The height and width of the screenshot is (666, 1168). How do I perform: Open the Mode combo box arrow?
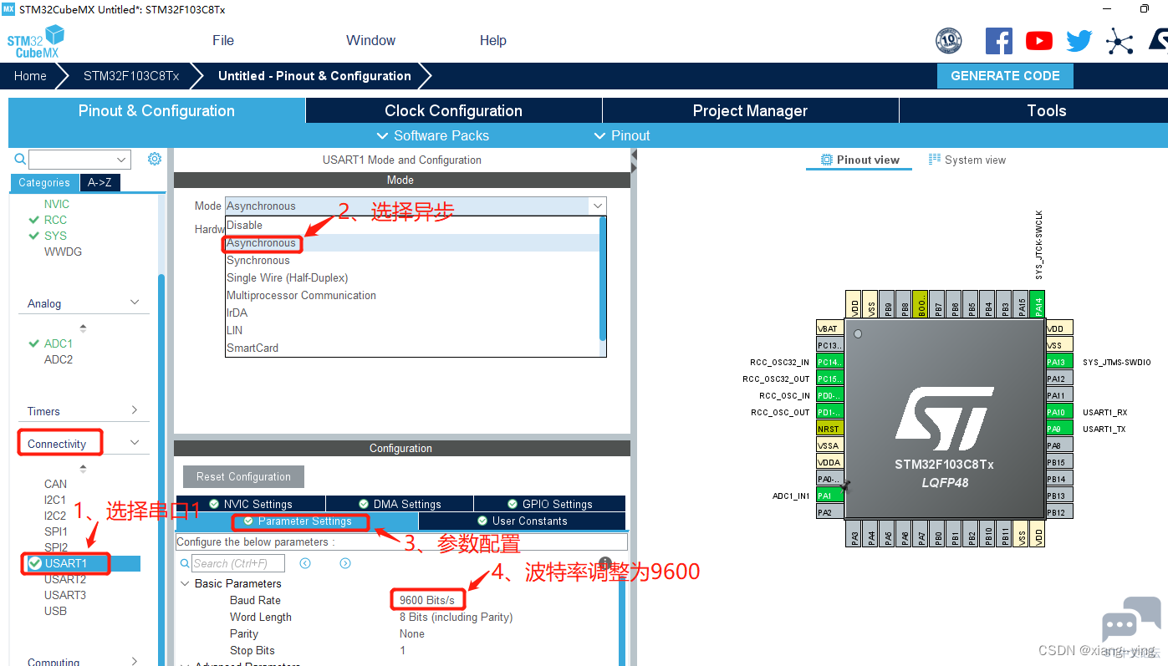click(x=597, y=206)
